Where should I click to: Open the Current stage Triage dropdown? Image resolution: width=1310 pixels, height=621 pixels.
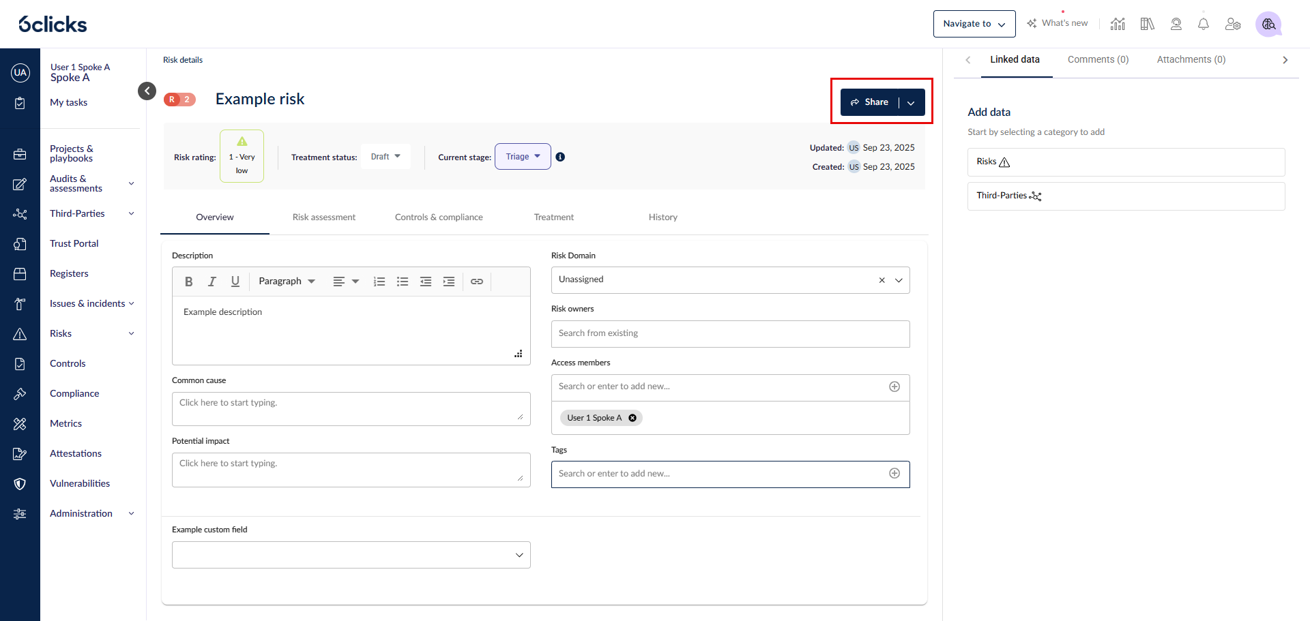click(x=523, y=157)
